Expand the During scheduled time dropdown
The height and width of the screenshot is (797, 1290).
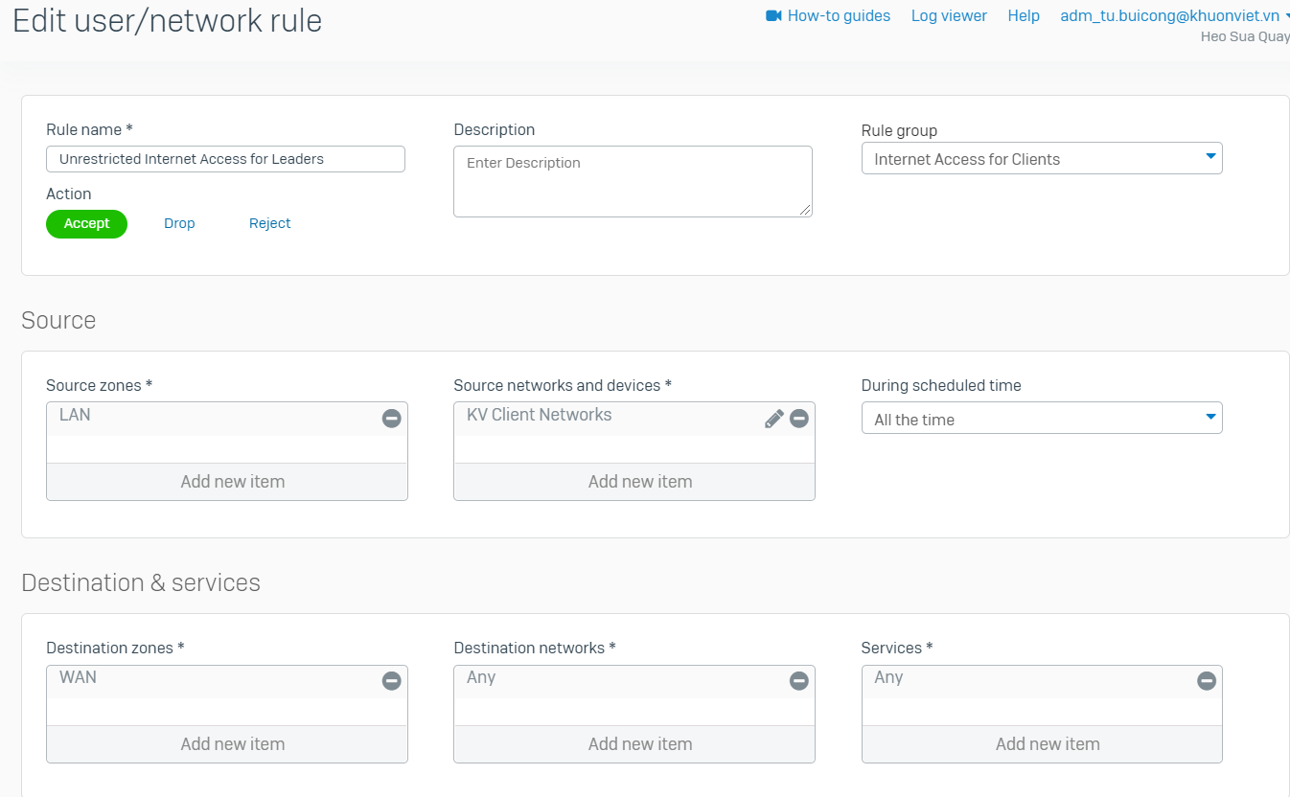[x=1042, y=419]
